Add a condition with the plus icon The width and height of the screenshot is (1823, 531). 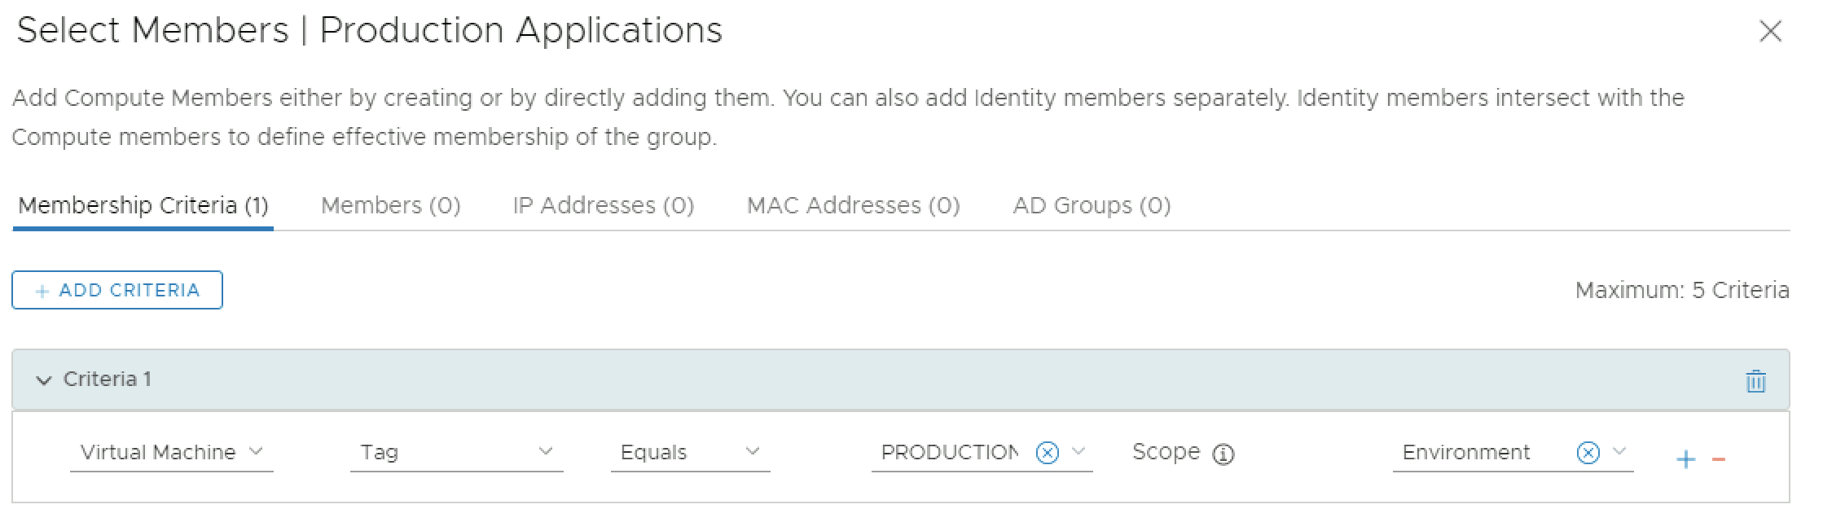[1685, 460]
